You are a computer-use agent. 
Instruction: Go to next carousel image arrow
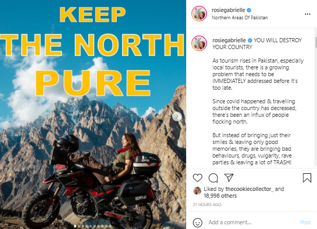(x=177, y=116)
